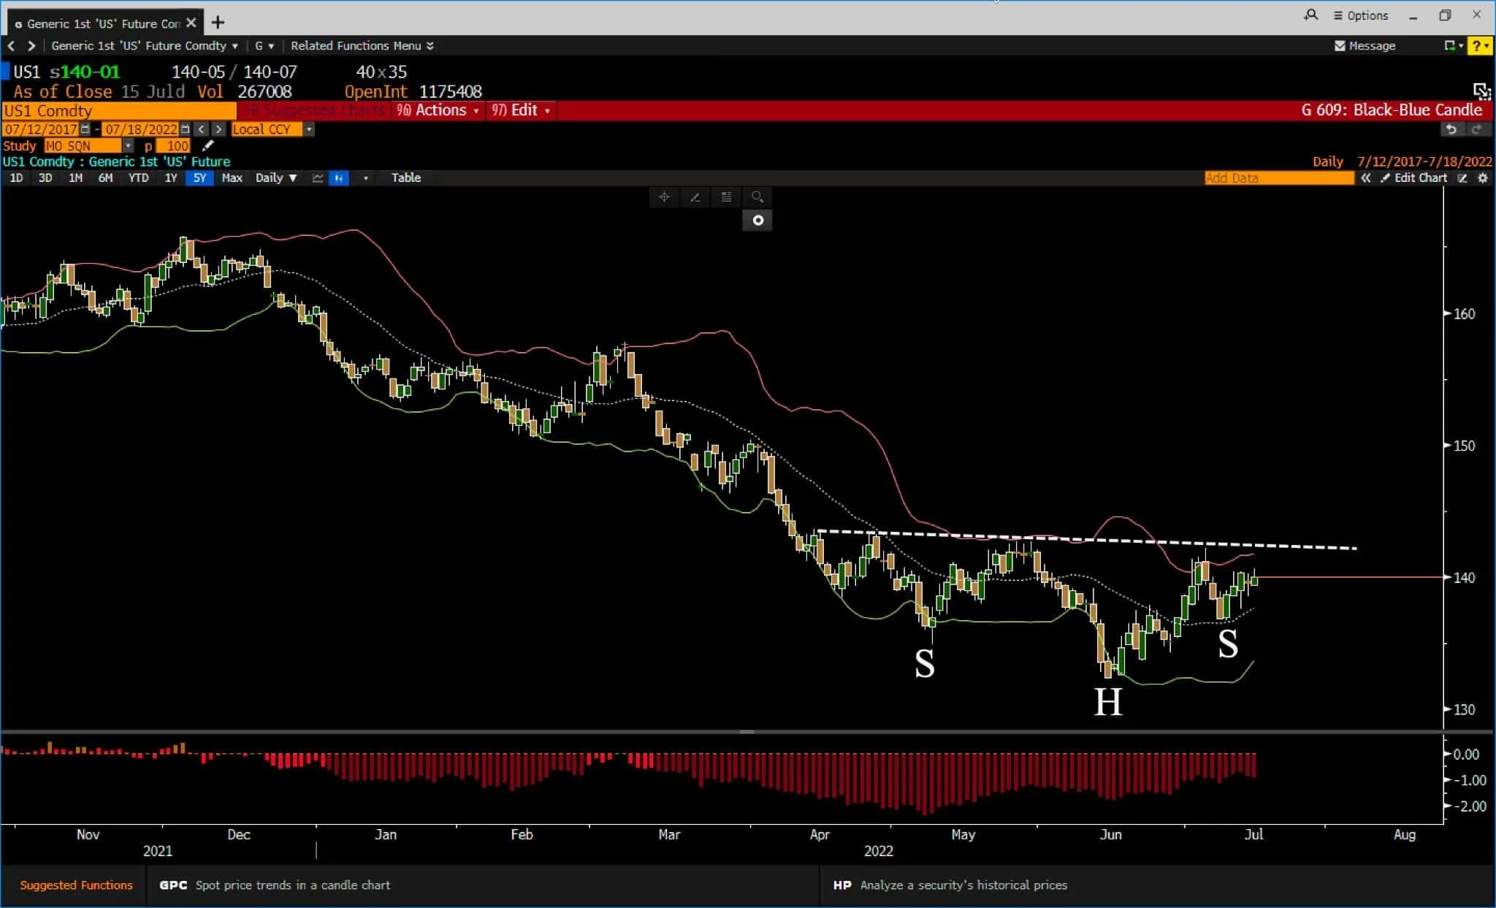This screenshot has height=908, width=1496.
Task: Switch to line chart type
Action: coord(318,178)
